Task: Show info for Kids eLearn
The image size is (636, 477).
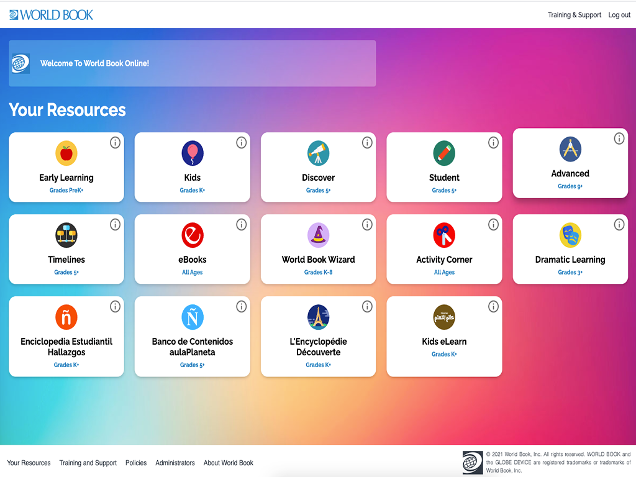Action: click(x=493, y=307)
